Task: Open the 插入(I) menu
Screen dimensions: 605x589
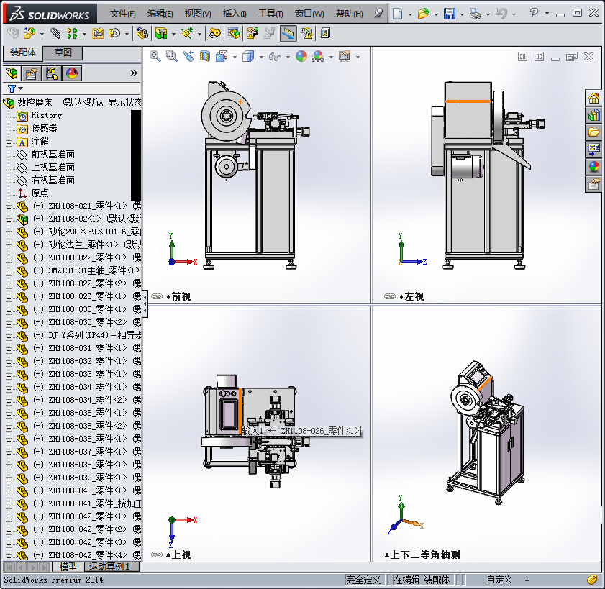Action: [235, 14]
